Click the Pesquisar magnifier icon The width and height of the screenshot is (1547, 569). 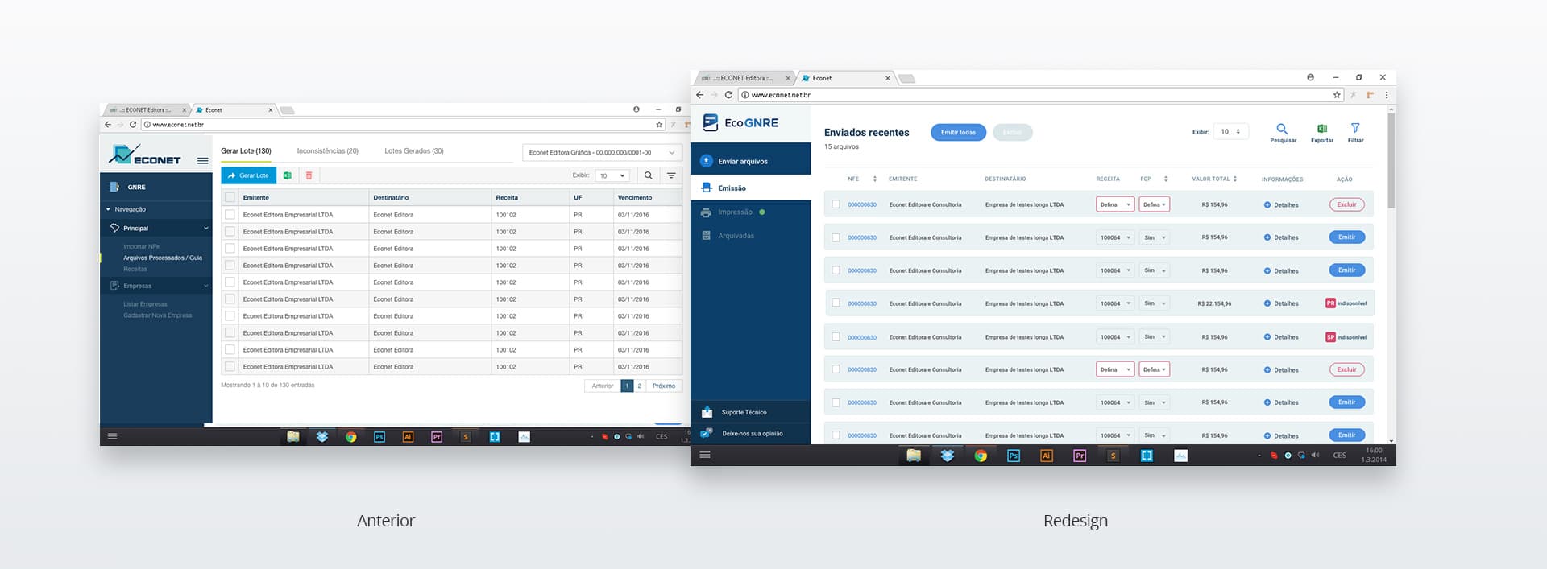point(1282,129)
